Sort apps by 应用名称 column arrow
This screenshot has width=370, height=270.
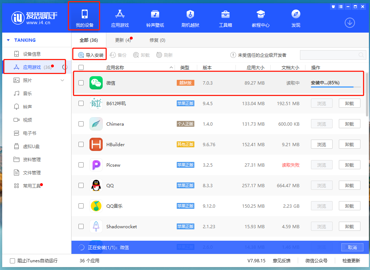tap(171, 67)
